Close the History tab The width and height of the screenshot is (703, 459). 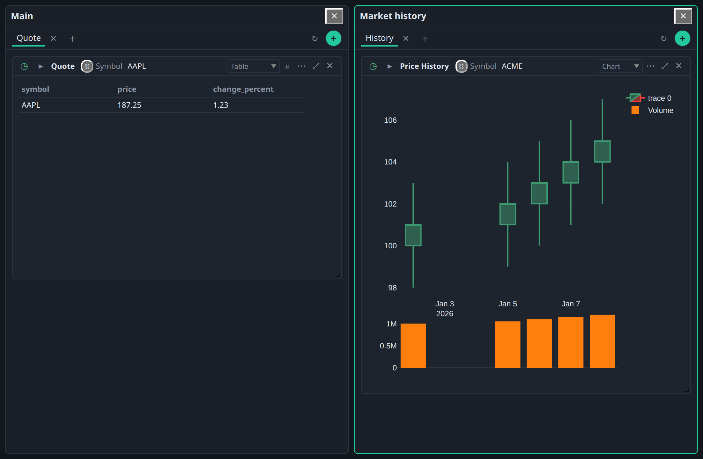coord(406,39)
